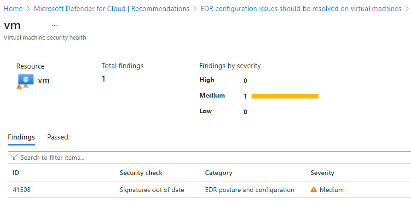Click the vm resource name link

click(x=44, y=80)
